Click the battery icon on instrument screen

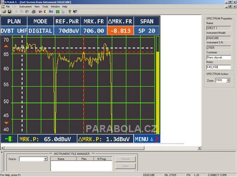9,139
